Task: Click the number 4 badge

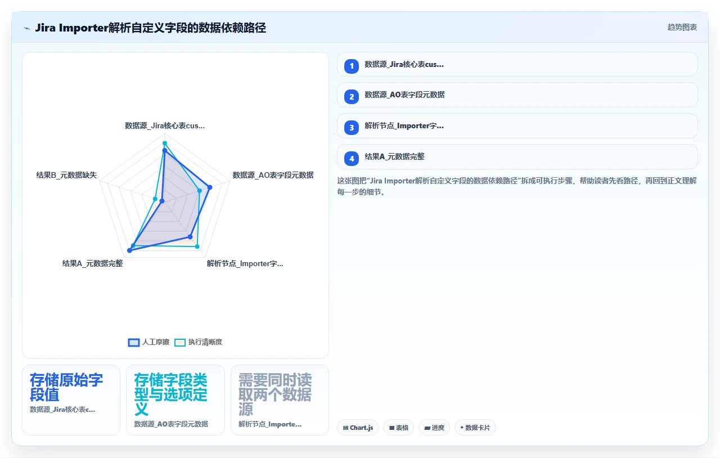Action: 352,159
